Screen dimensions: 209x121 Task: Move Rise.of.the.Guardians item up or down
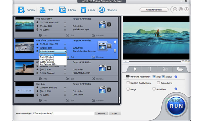click(115, 42)
